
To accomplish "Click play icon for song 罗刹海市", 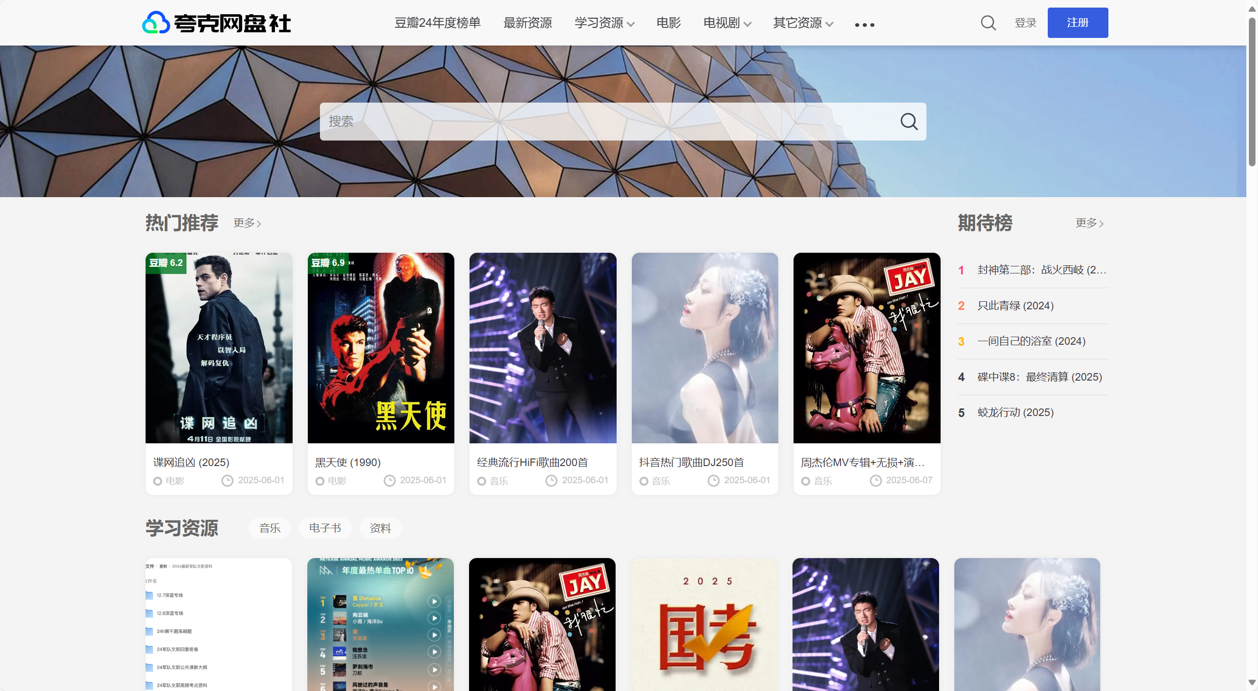I will coord(434,669).
